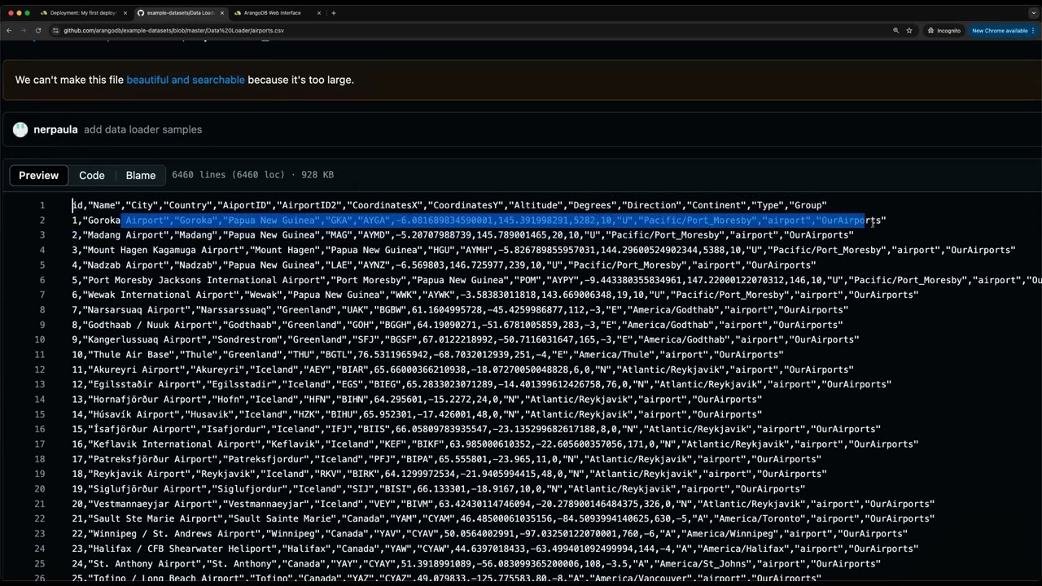
Task: Close the example-datasets GitHub tab
Action: (x=221, y=13)
